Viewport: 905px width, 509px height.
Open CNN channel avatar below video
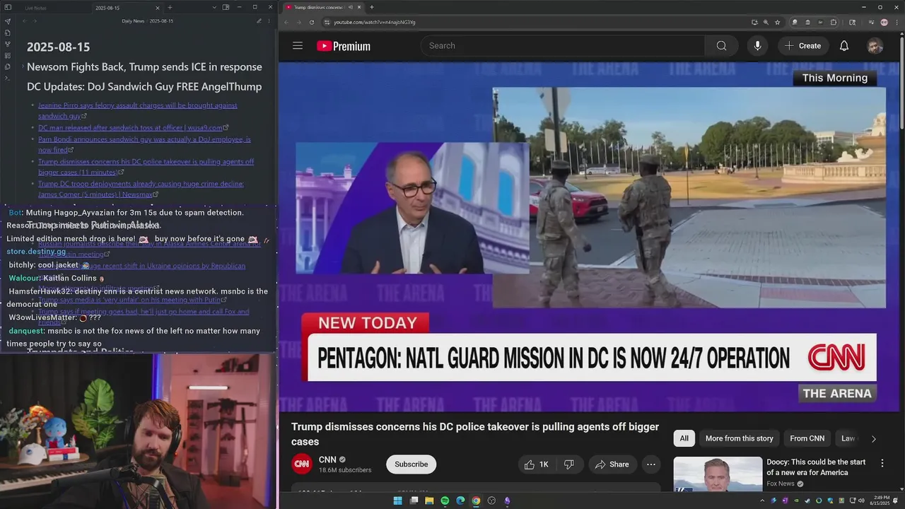click(302, 464)
